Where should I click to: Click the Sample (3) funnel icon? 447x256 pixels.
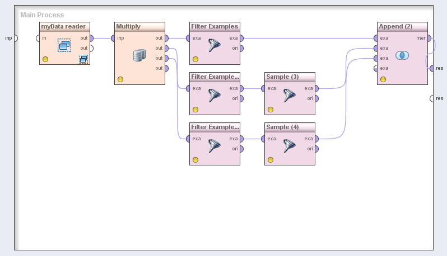click(289, 96)
